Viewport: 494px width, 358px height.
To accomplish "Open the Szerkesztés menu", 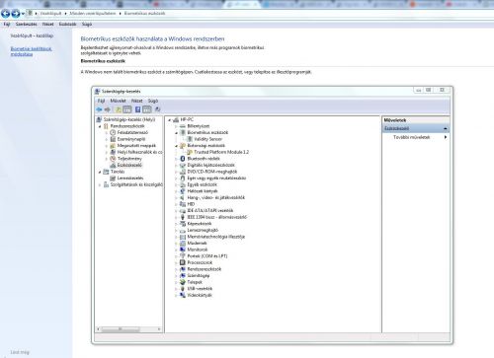I will [x=26, y=25].
